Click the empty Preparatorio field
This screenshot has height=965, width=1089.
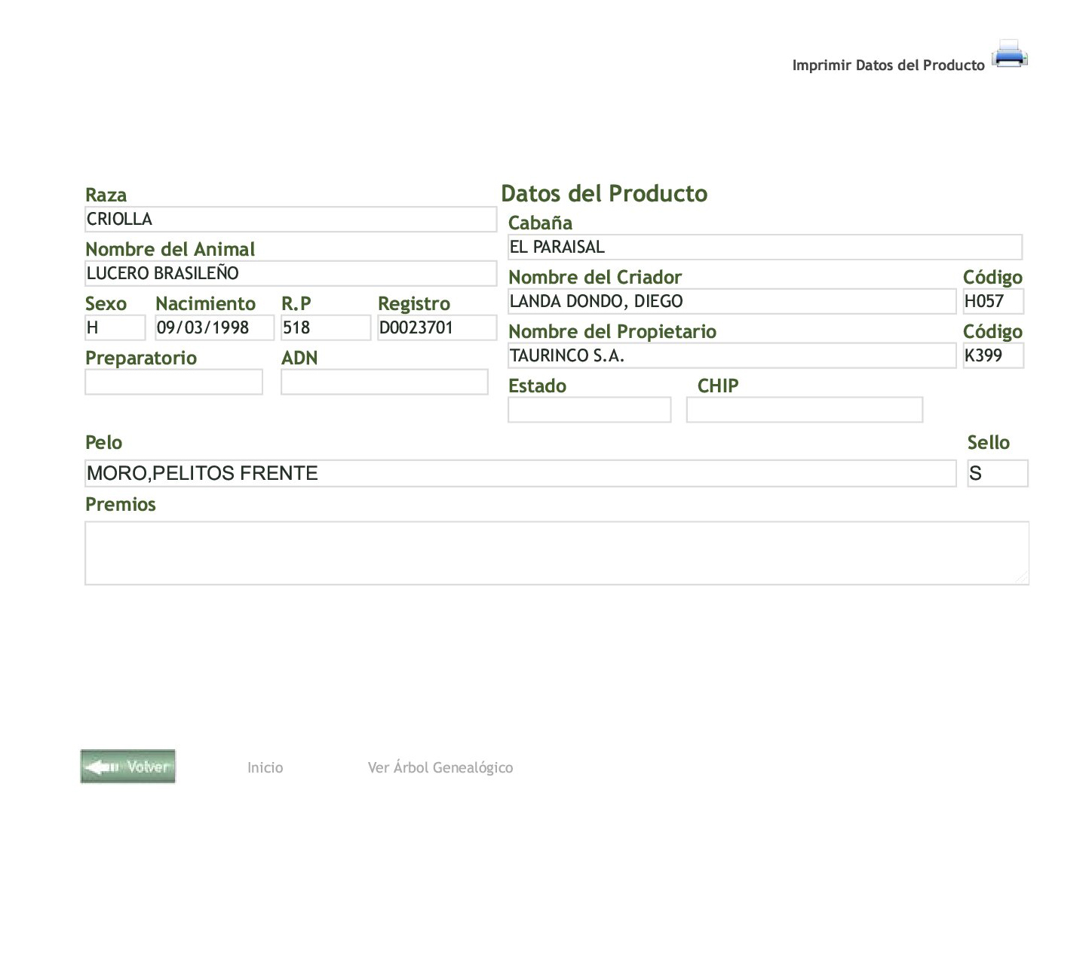pyautogui.click(x=173, y=383)
